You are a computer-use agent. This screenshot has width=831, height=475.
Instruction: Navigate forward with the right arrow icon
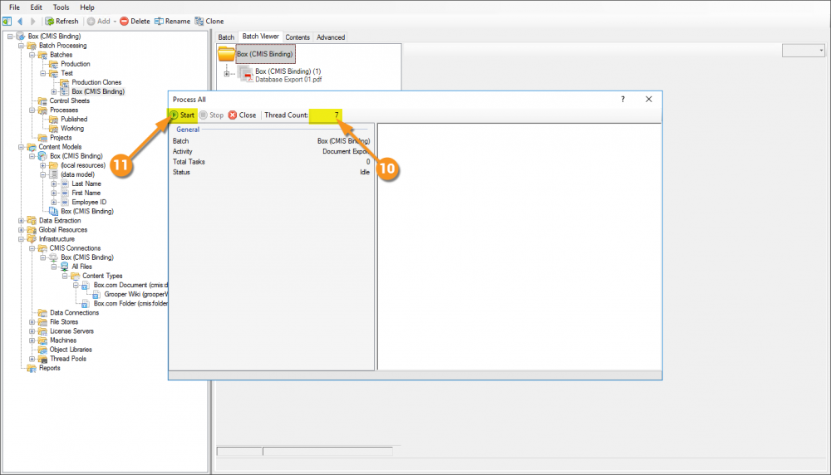pyautogui.click(x=33, y=22)
